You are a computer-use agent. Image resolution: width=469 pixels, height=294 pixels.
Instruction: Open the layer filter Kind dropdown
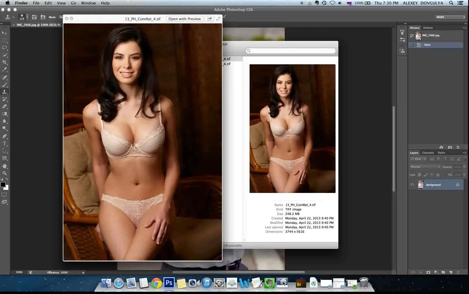coord(418,159)
